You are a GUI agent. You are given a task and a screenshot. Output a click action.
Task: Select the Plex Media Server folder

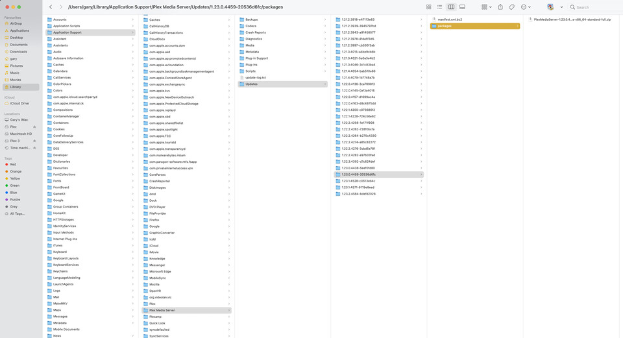[x=186, y=310]
